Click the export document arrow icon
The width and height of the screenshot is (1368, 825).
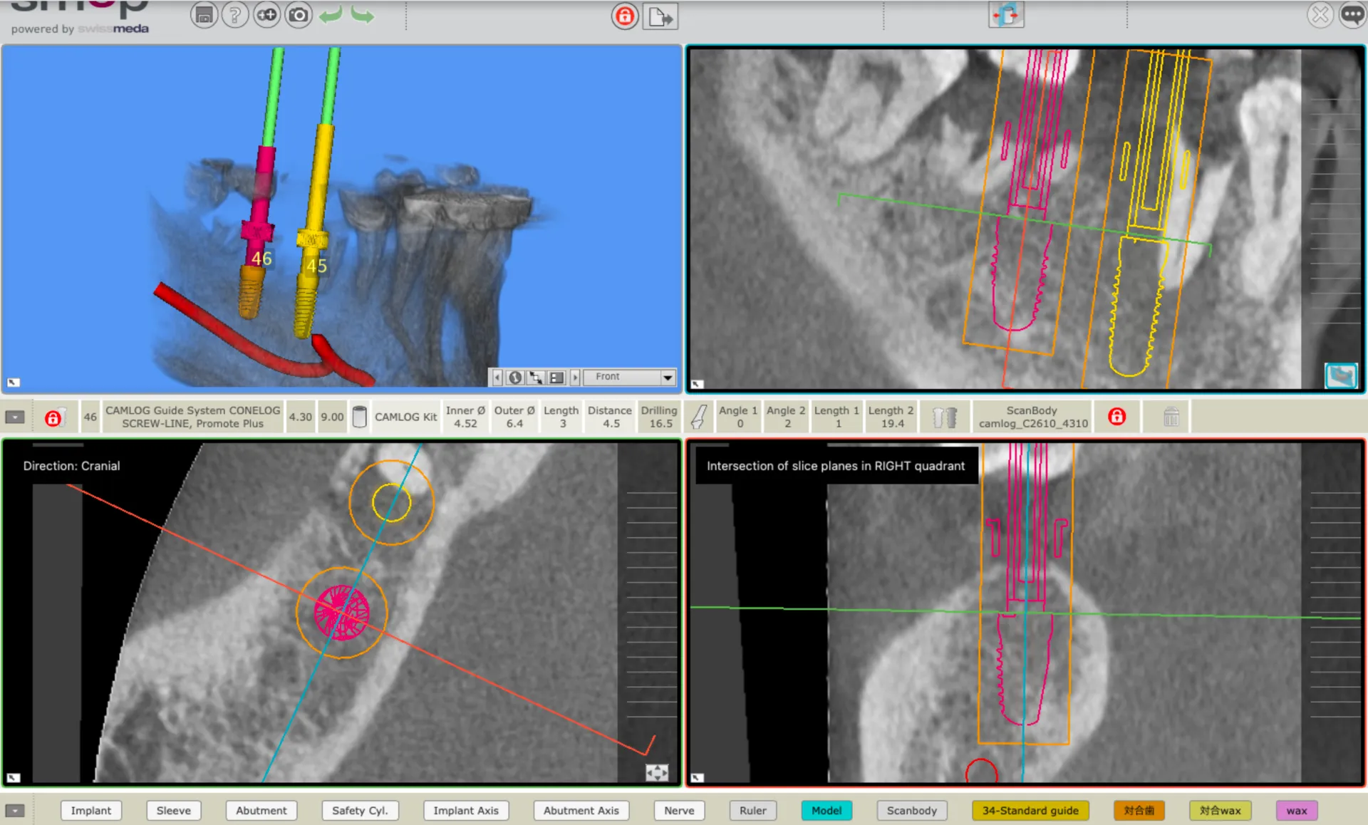[x=660, y=16]
